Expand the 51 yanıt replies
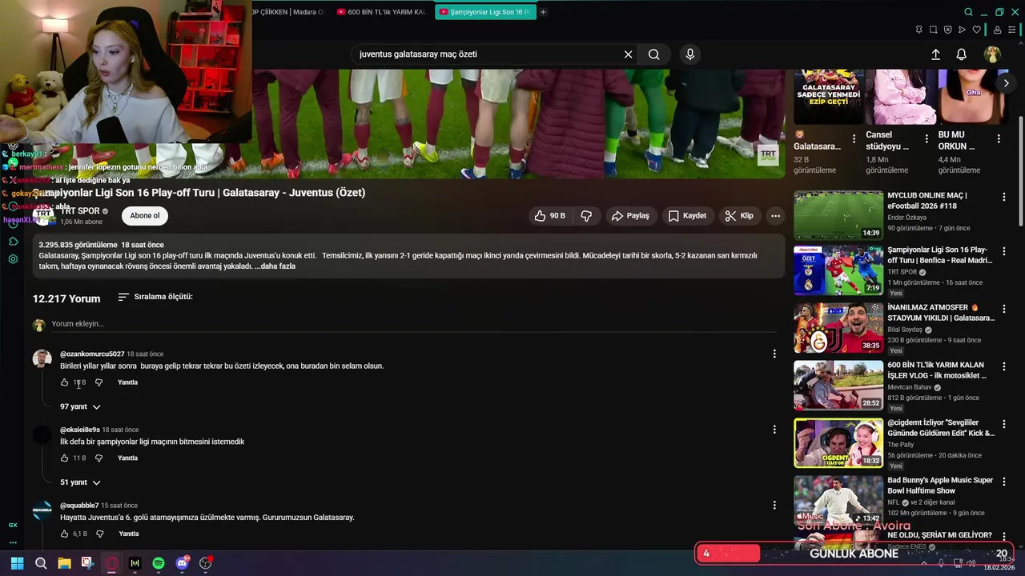 tap(80, 482)
